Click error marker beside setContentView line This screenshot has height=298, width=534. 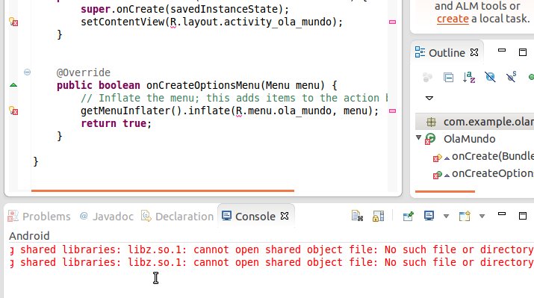point(13,22)
